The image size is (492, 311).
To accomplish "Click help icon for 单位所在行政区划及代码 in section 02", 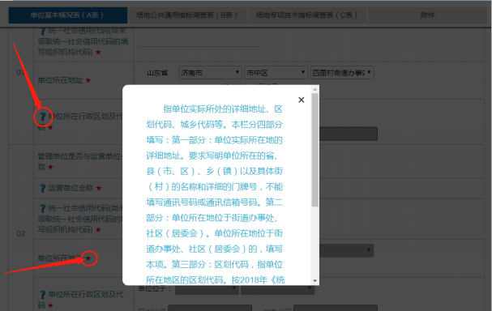I will 43,295.
